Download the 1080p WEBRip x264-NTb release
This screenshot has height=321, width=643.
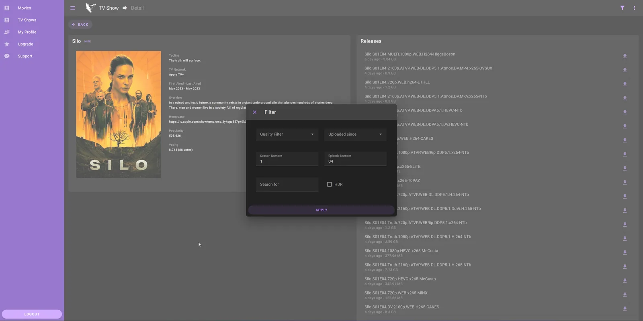625,154
